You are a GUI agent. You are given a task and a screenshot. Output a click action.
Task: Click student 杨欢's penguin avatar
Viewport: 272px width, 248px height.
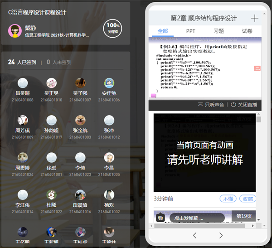[x=109, y=195]
